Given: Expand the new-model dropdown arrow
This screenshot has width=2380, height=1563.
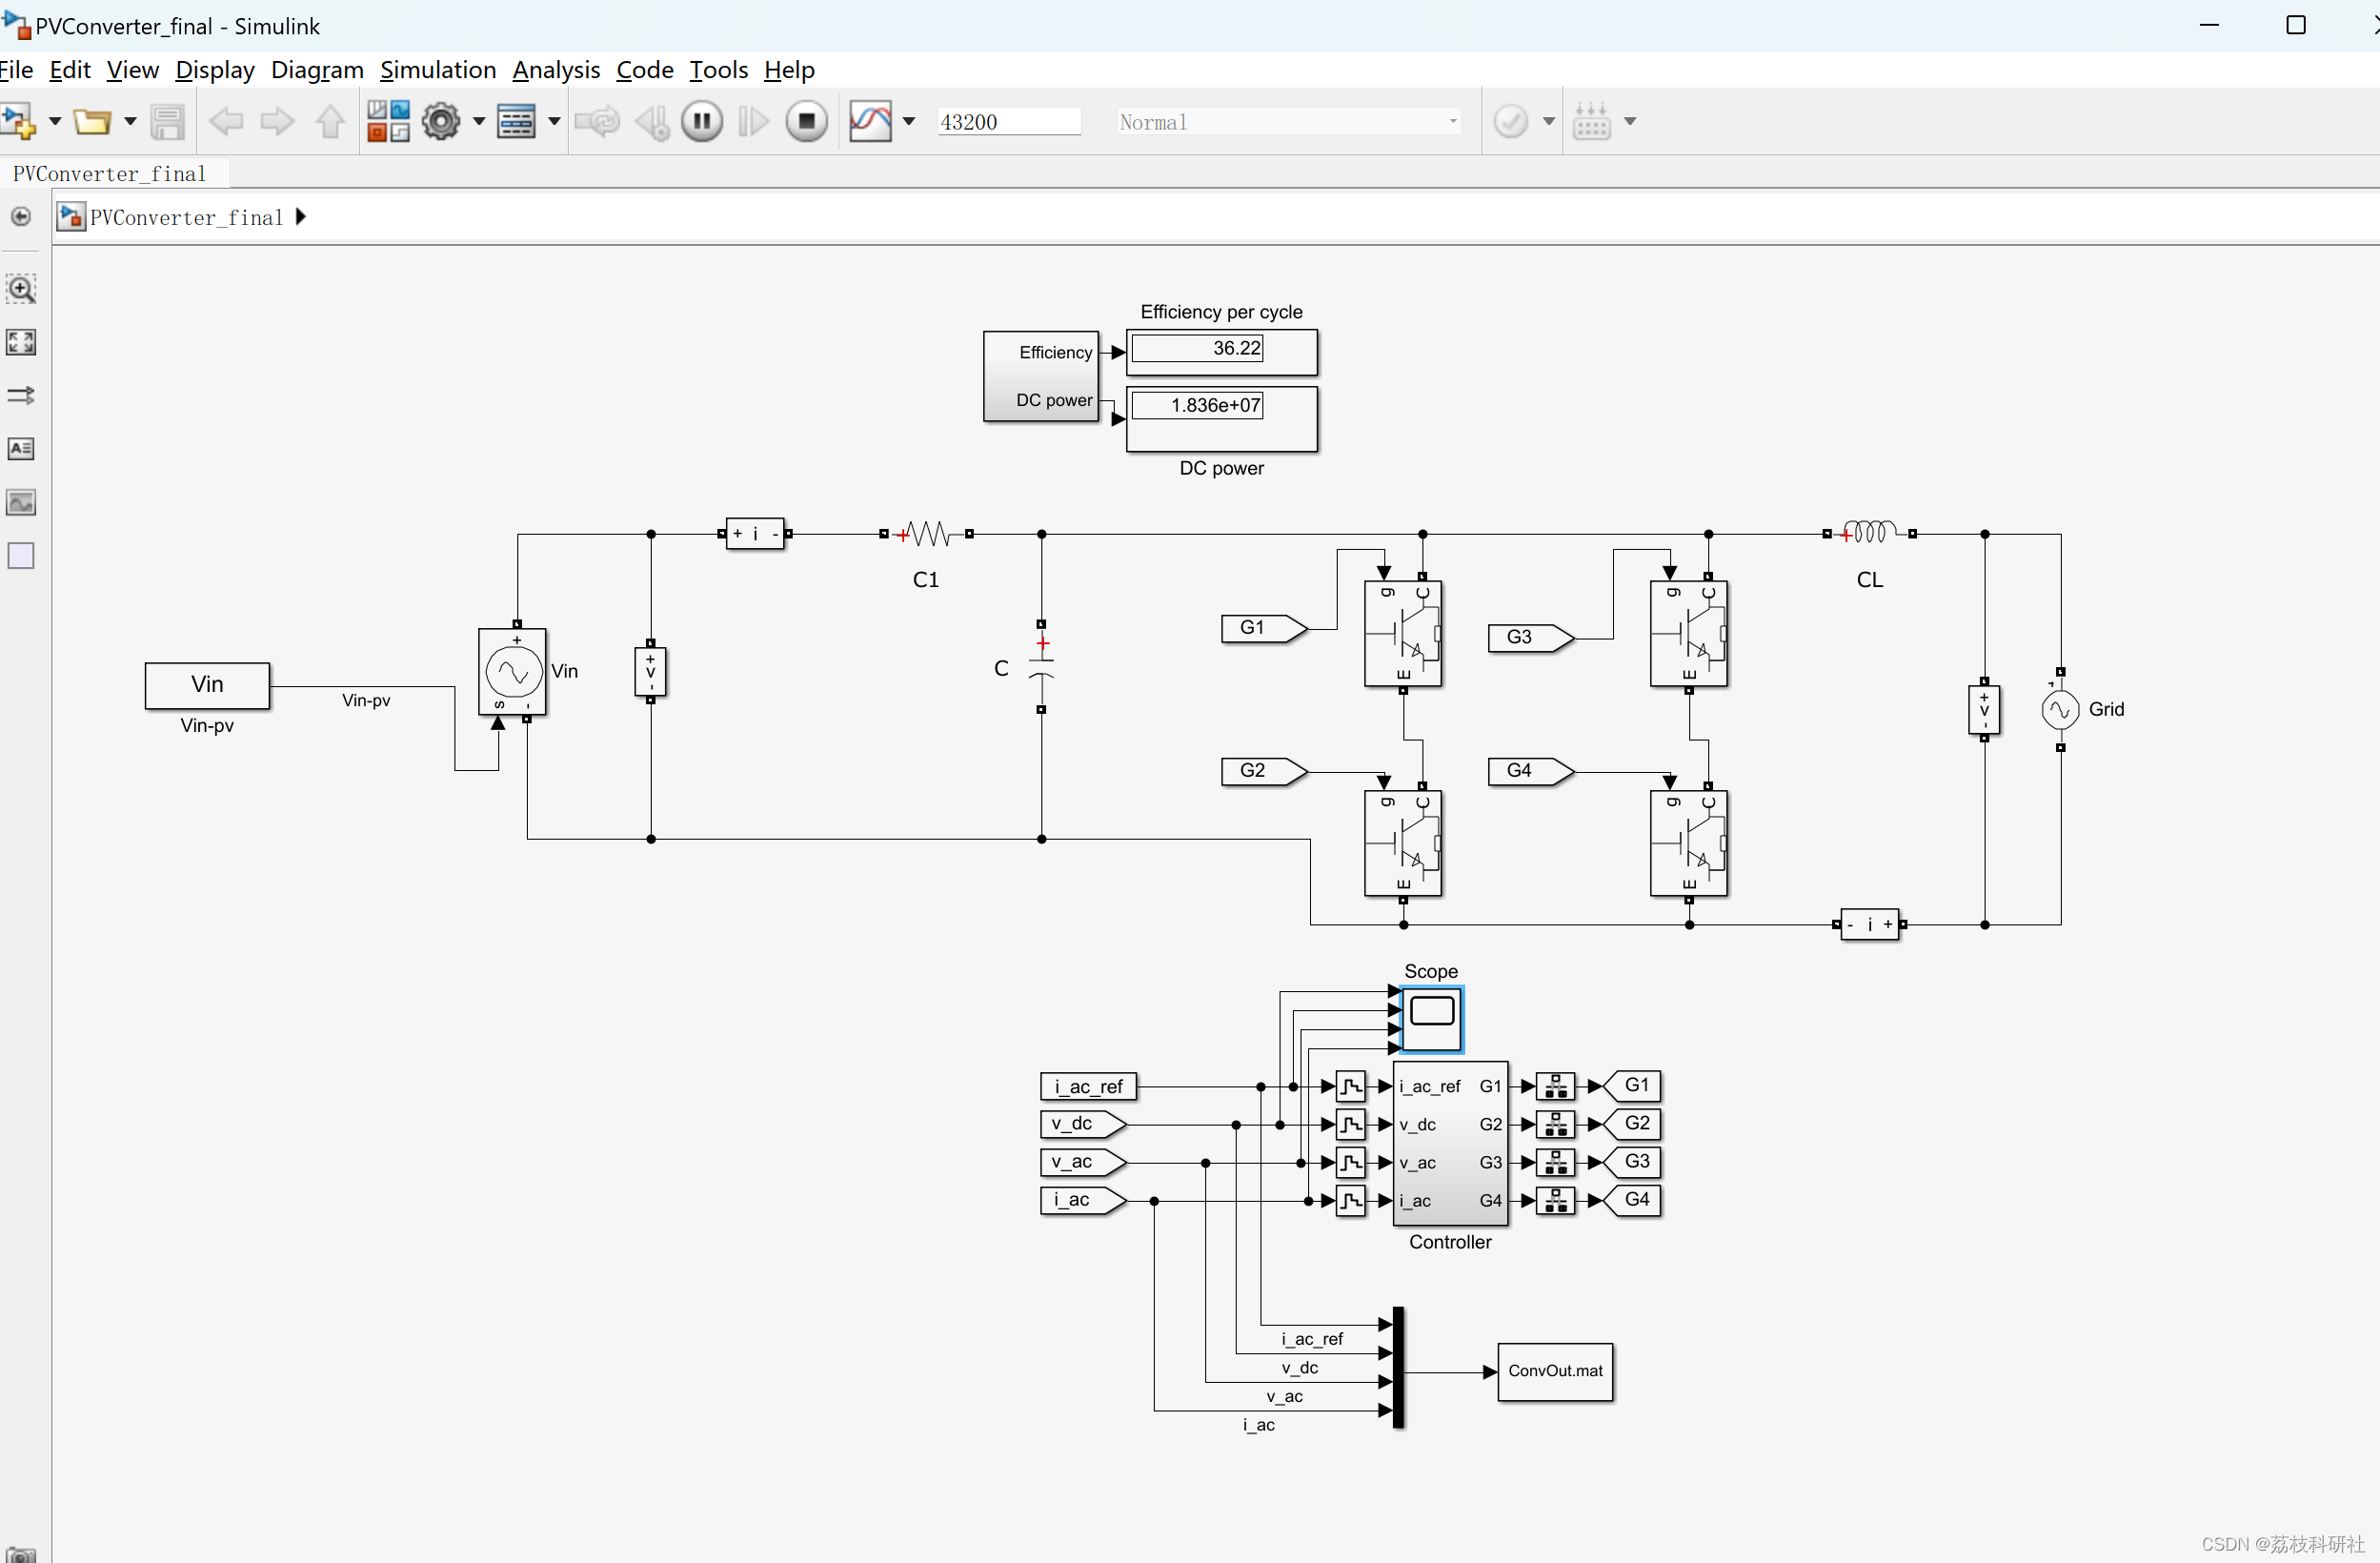Looking at the screenshot, I should point(53,121).
